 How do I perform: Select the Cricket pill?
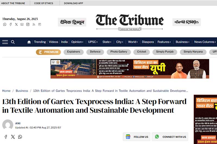(x=142, y=52)
